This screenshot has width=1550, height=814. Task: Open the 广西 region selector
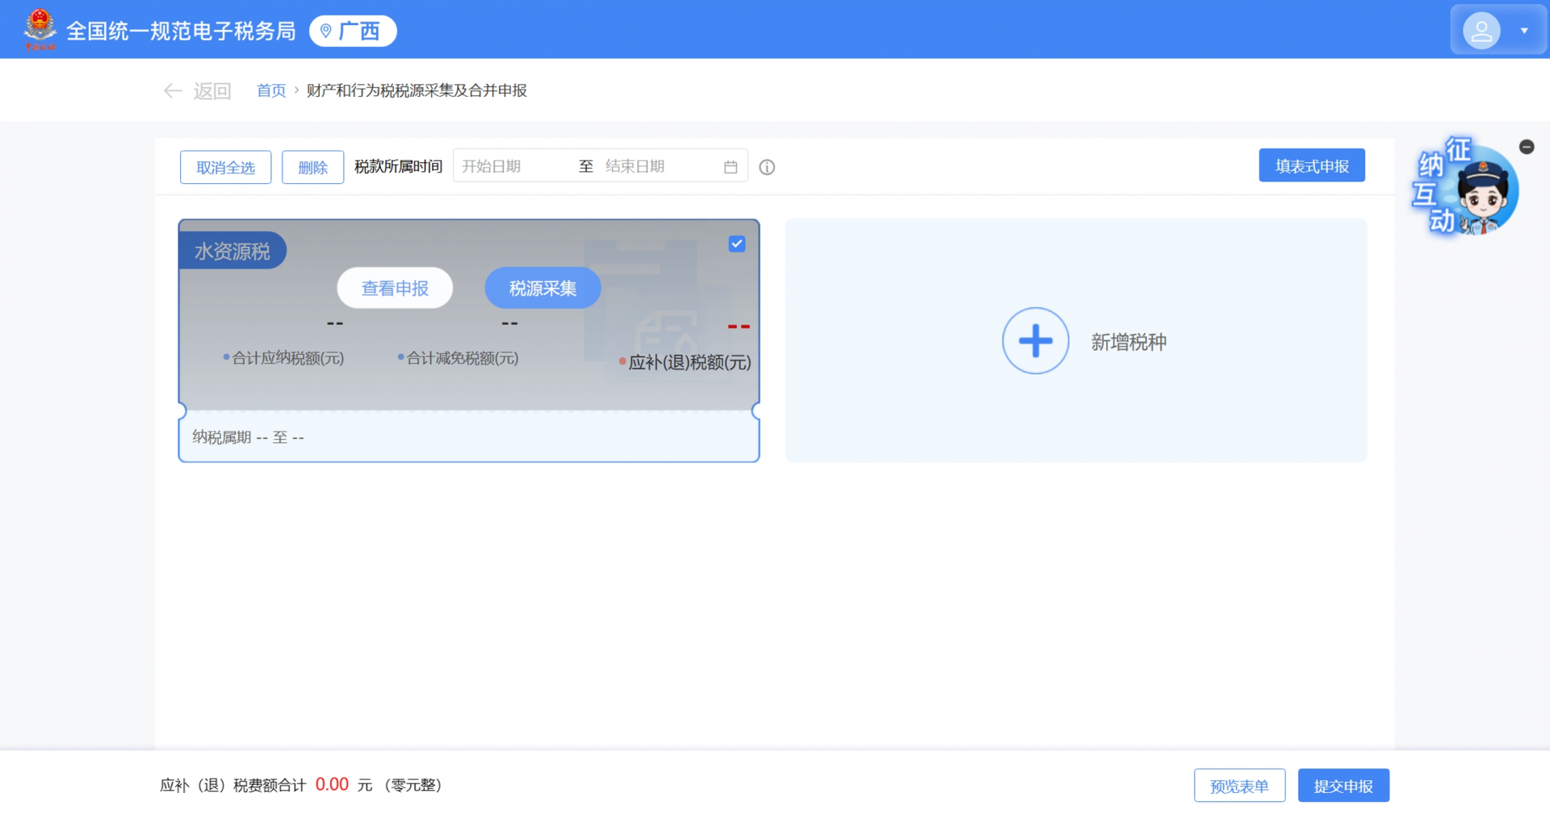(x=353, y=31)
